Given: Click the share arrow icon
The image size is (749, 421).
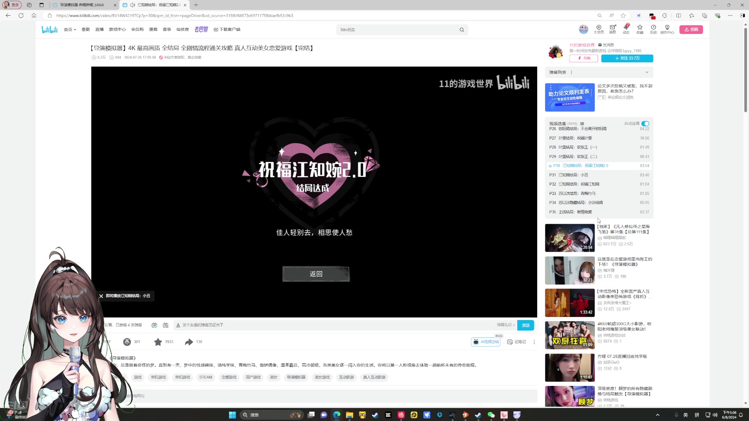Looking at the screenshot, I should point(189,342).
